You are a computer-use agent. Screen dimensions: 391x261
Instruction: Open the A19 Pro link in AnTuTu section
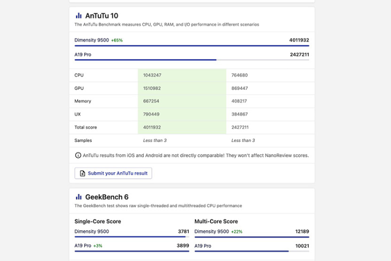[83, 54]
